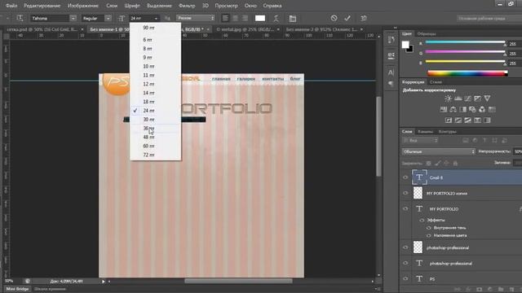522x293 pixels.
Task: Add a Photo Filter adjustment
Action: click(472, 109)
